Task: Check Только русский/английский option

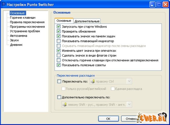Action: (x=63, y=89)
